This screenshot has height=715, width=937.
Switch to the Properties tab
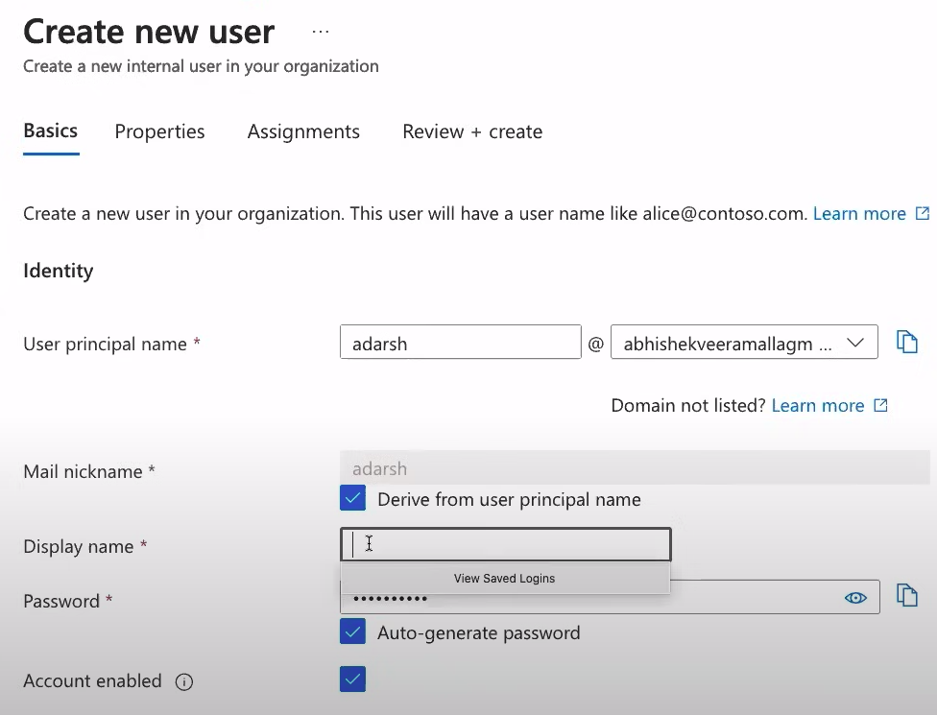point(159,131)
